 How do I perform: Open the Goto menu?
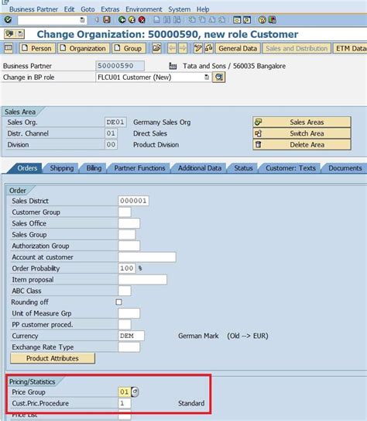(87, 9)
